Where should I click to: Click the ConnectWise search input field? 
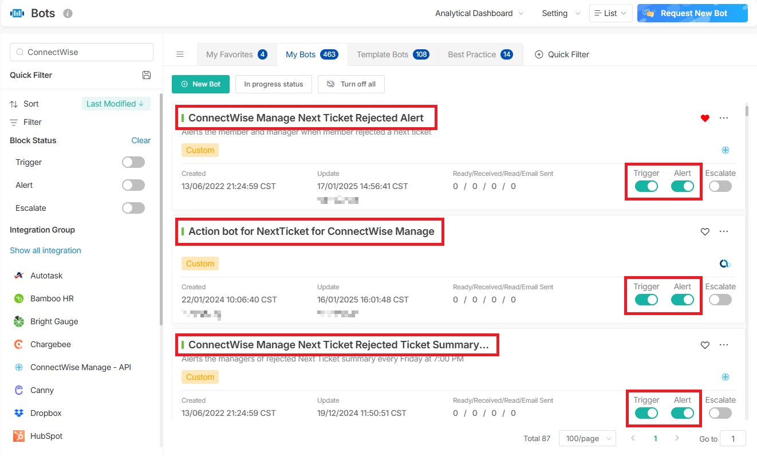(x=86, y=52)
